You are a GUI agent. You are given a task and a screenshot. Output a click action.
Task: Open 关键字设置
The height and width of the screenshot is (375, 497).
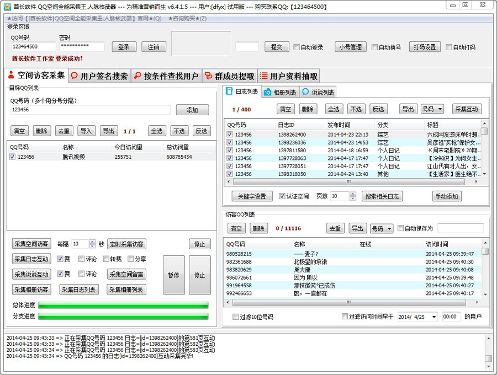252,196
